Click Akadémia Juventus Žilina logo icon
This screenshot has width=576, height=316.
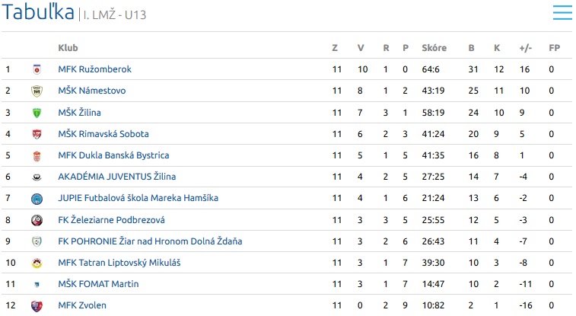pos(37,177)
